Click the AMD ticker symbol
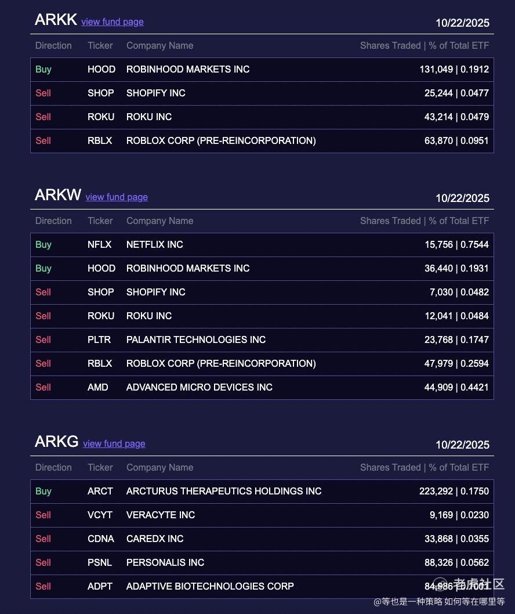Viewport: 515px width, 614px height. click(98, 388)
